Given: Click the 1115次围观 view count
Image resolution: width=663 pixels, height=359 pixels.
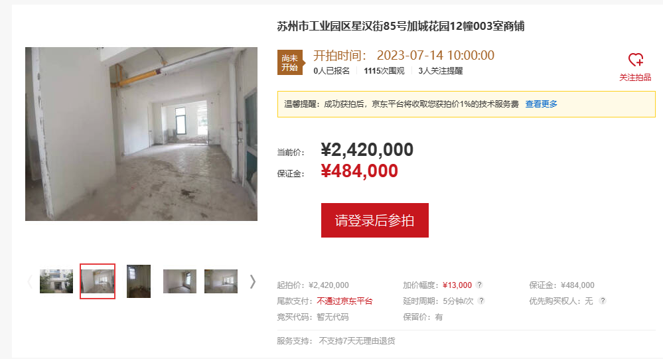Looking at the screenshot, I should pos(384,71).
